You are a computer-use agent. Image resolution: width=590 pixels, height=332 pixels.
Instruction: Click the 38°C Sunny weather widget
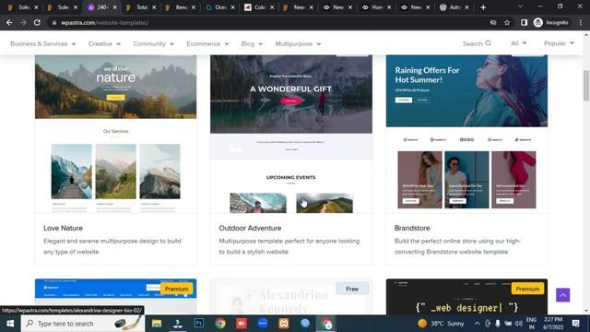pyautogui.click(x=441, y=324)
